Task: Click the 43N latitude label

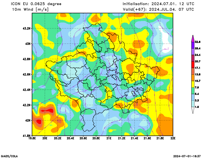Action: (28, 44)
